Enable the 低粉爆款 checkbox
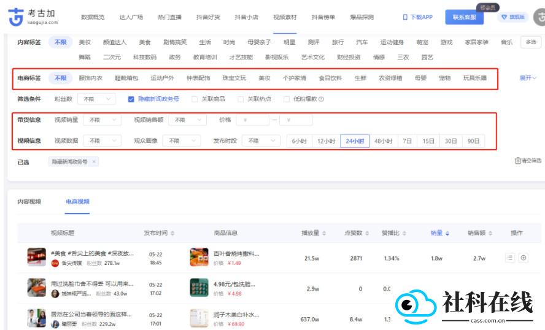This screenshot has height=330, width=545. coord(287,99)
